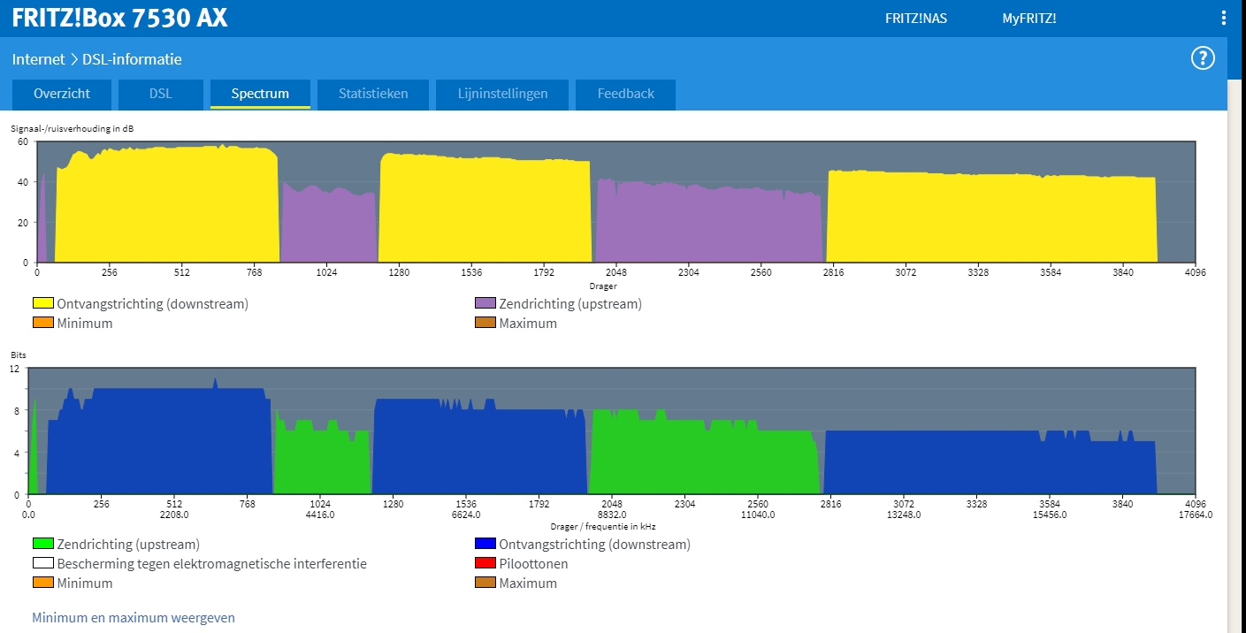Click Minimum en maximum weergeven link

click(134, 618)
